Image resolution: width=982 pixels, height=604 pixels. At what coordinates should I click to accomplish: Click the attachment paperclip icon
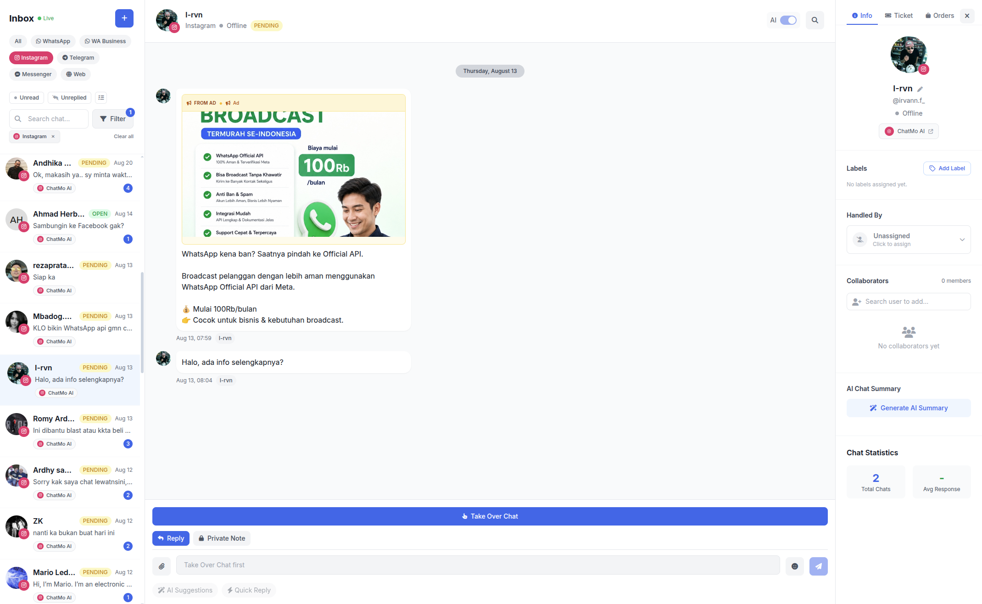tap(162, 566)
